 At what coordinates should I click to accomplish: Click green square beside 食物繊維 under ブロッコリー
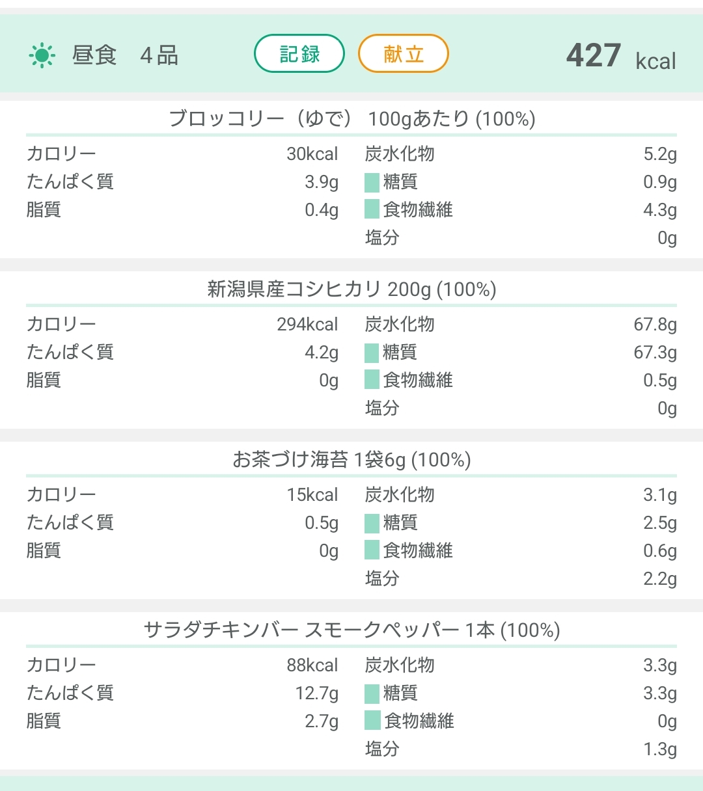pyautogui.click(x=372, y=209)
